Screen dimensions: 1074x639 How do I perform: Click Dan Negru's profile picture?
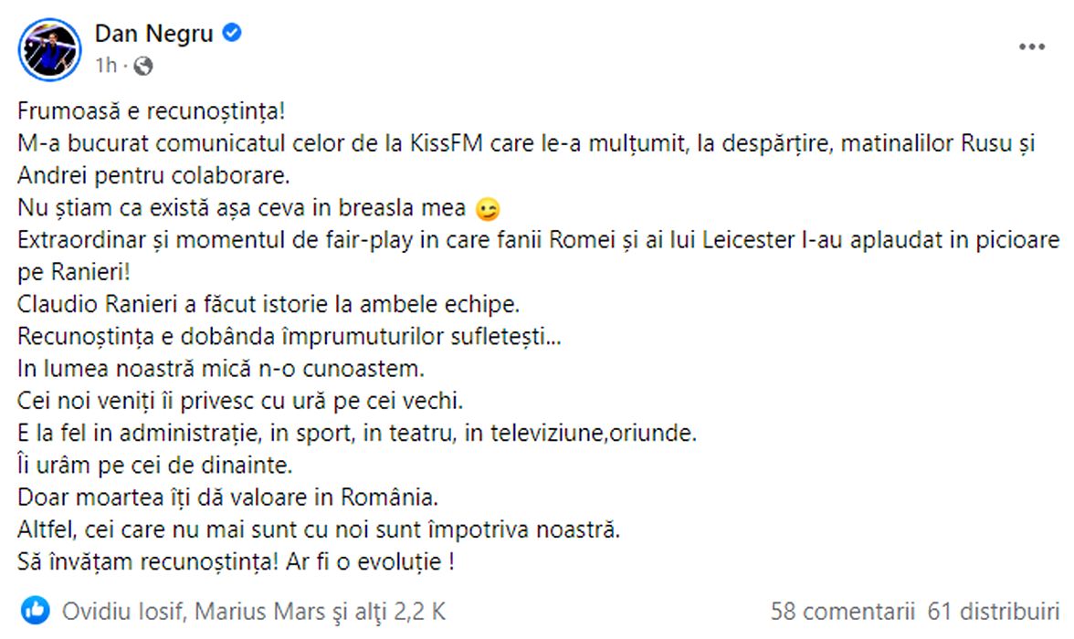[49, 48]
